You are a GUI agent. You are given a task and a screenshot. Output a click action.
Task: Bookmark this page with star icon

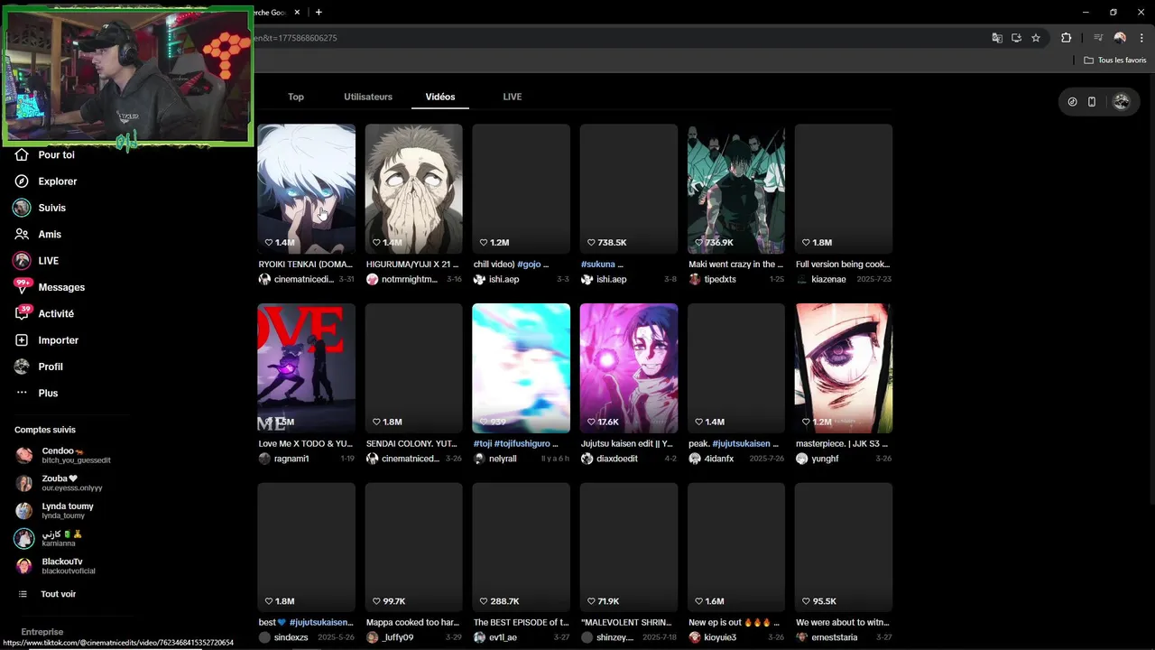[1036, 38]
